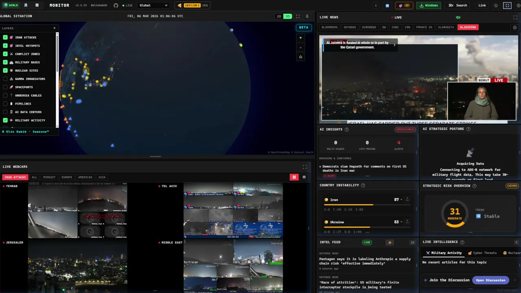Uncheck the Iran Attacks layer
This screenshot has height=293, width=521.
(5, 37)
